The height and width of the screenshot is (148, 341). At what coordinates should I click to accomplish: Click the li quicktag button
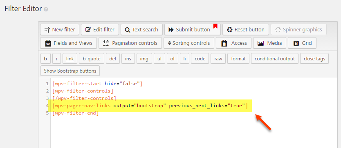tap(185, 59)
